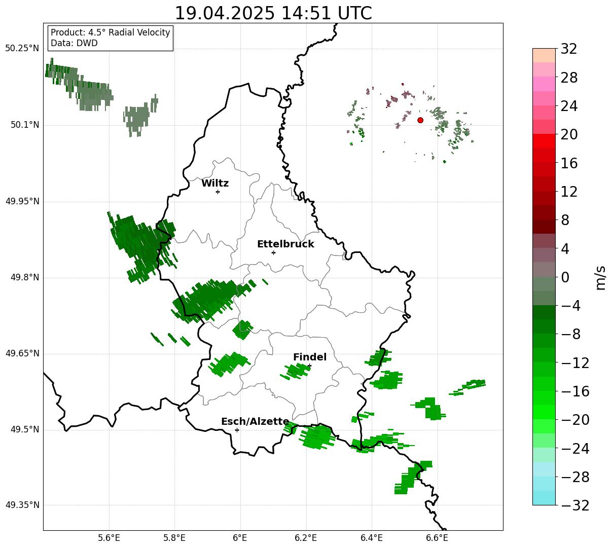Viewport: 612px width, 548px height.
Task: Click the colorbar tick label −28
Action: [575, 477]
